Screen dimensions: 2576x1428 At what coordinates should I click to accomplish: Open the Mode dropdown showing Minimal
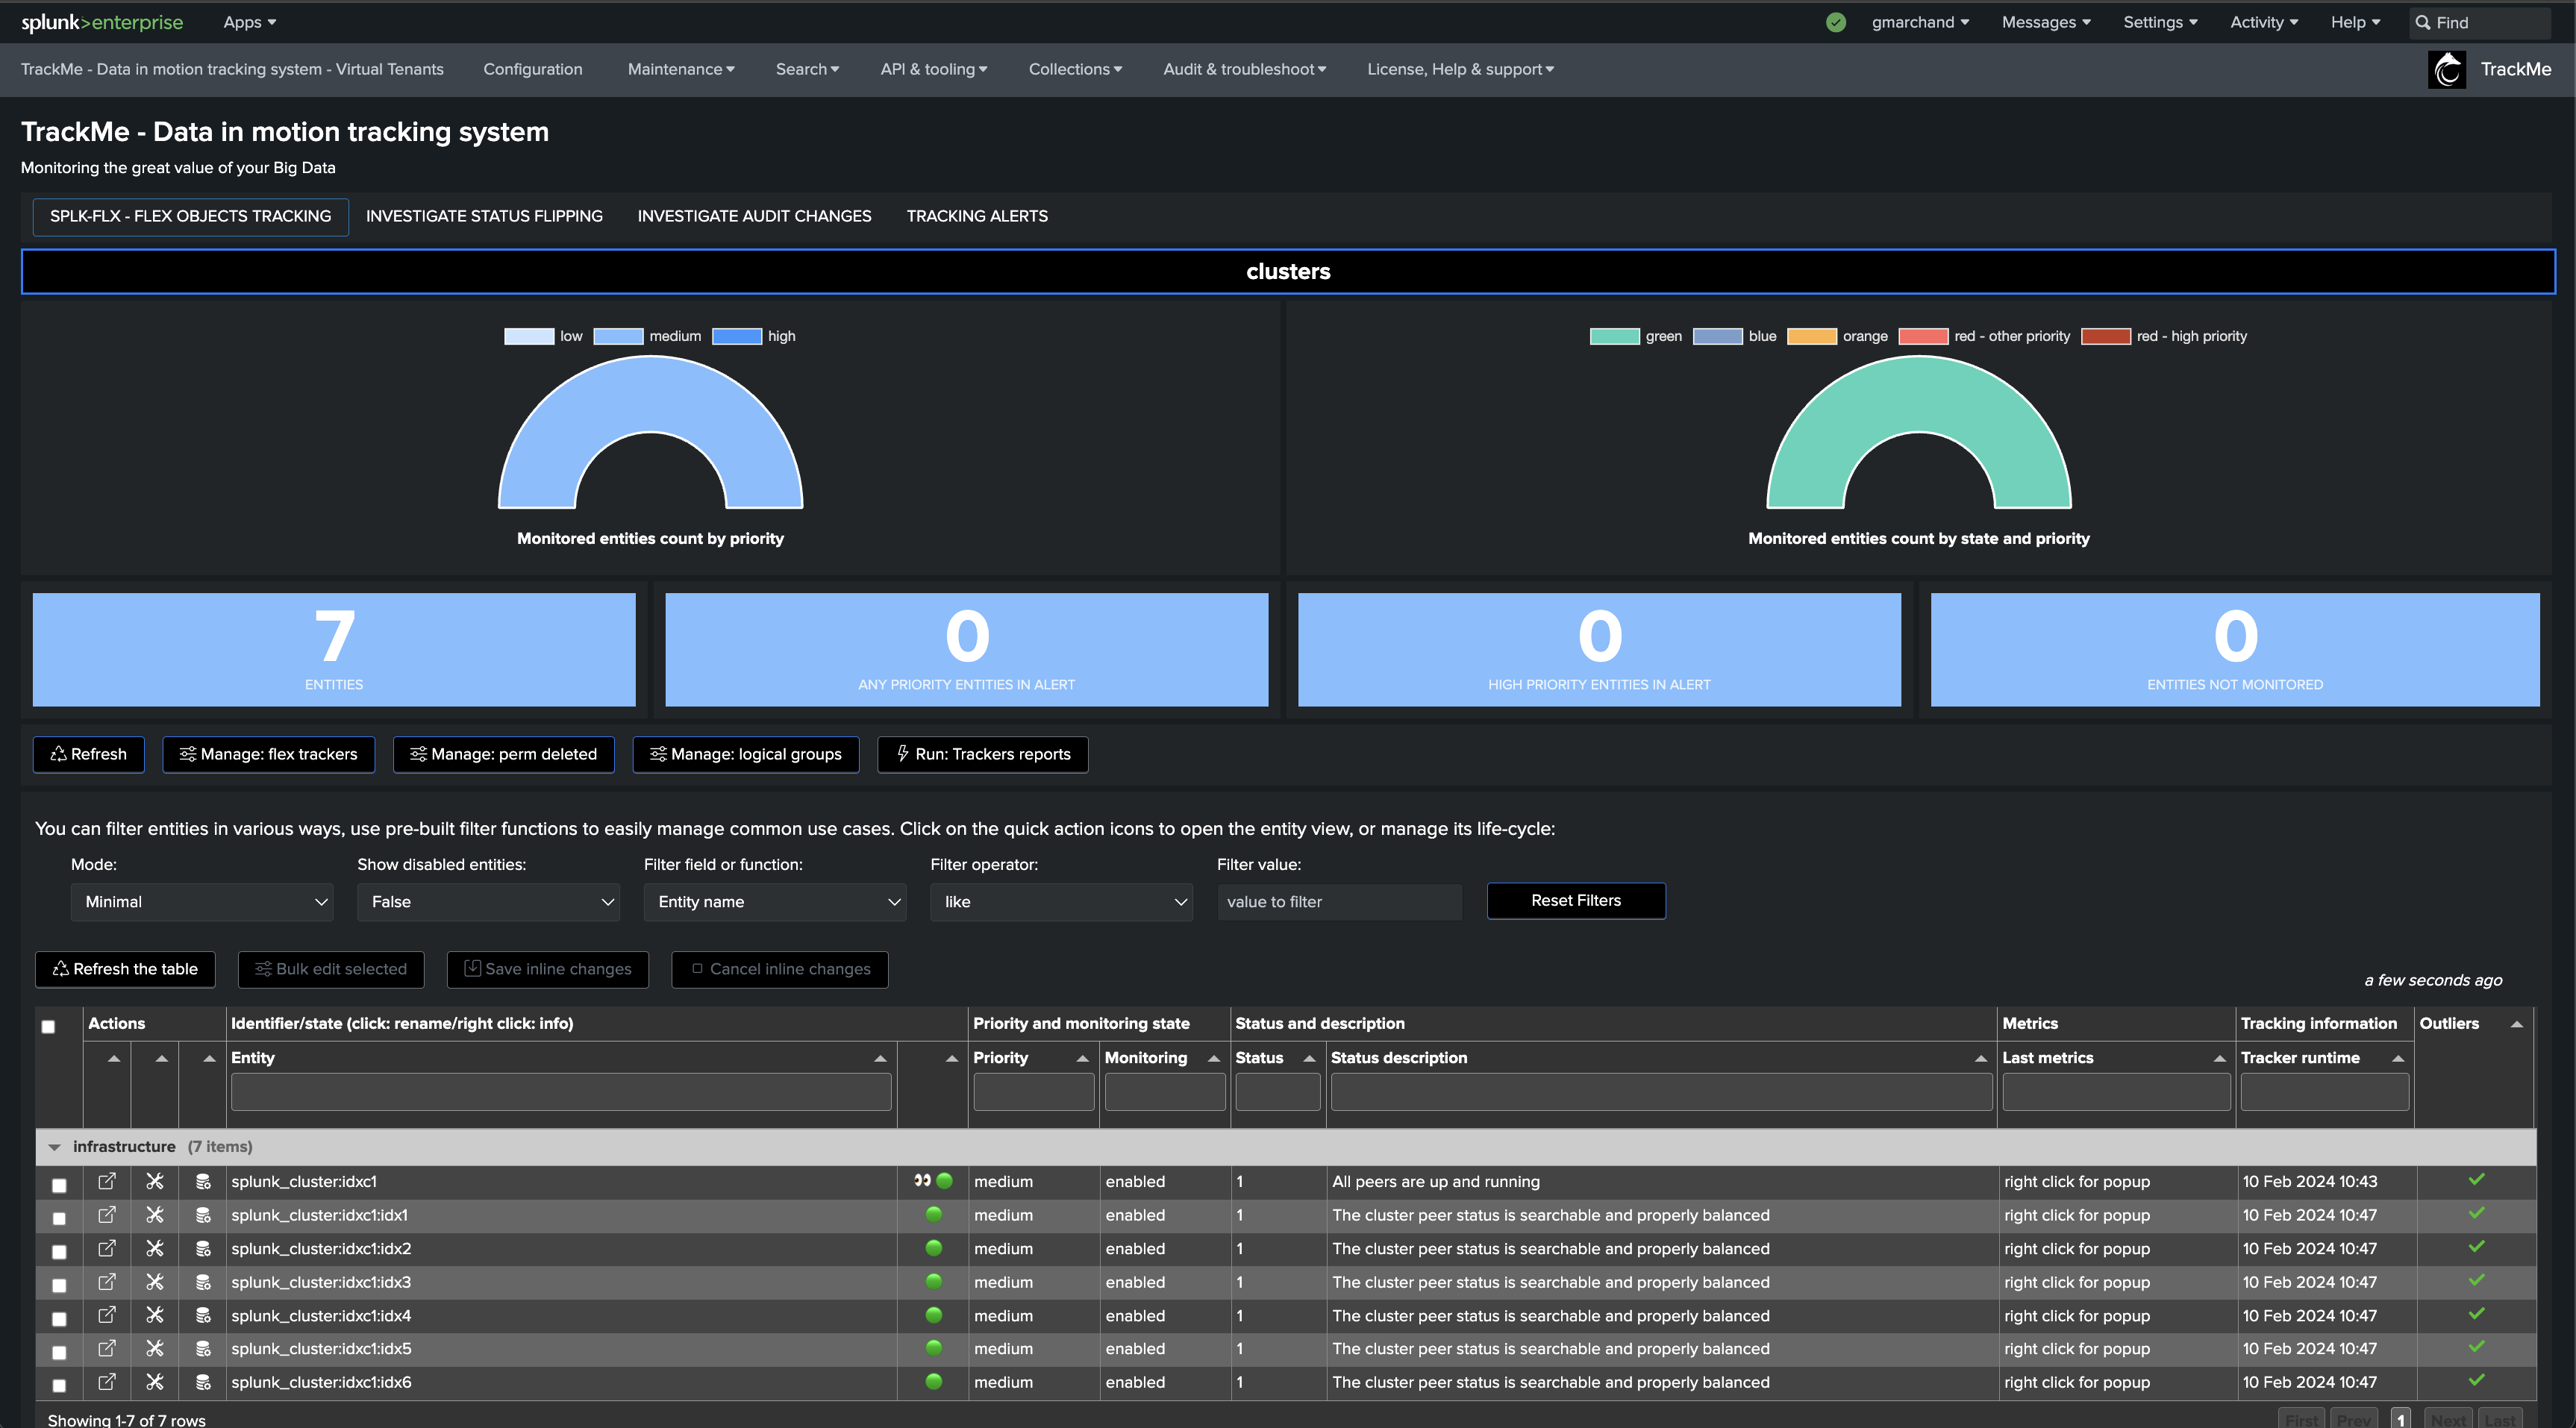(202, 902)
